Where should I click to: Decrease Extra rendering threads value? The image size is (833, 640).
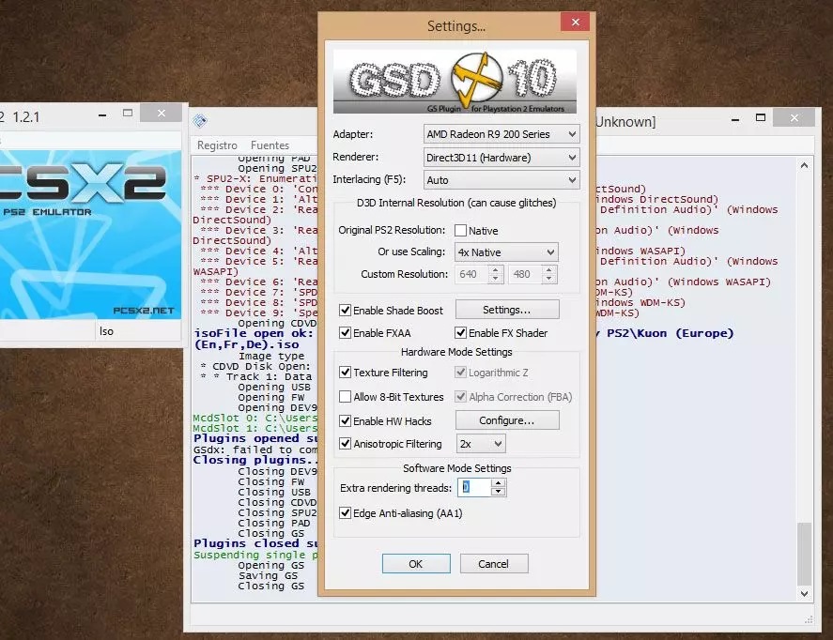pyautogui.click(x=498, y=492)
